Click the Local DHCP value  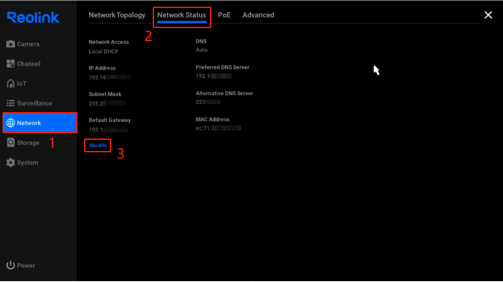103,51
